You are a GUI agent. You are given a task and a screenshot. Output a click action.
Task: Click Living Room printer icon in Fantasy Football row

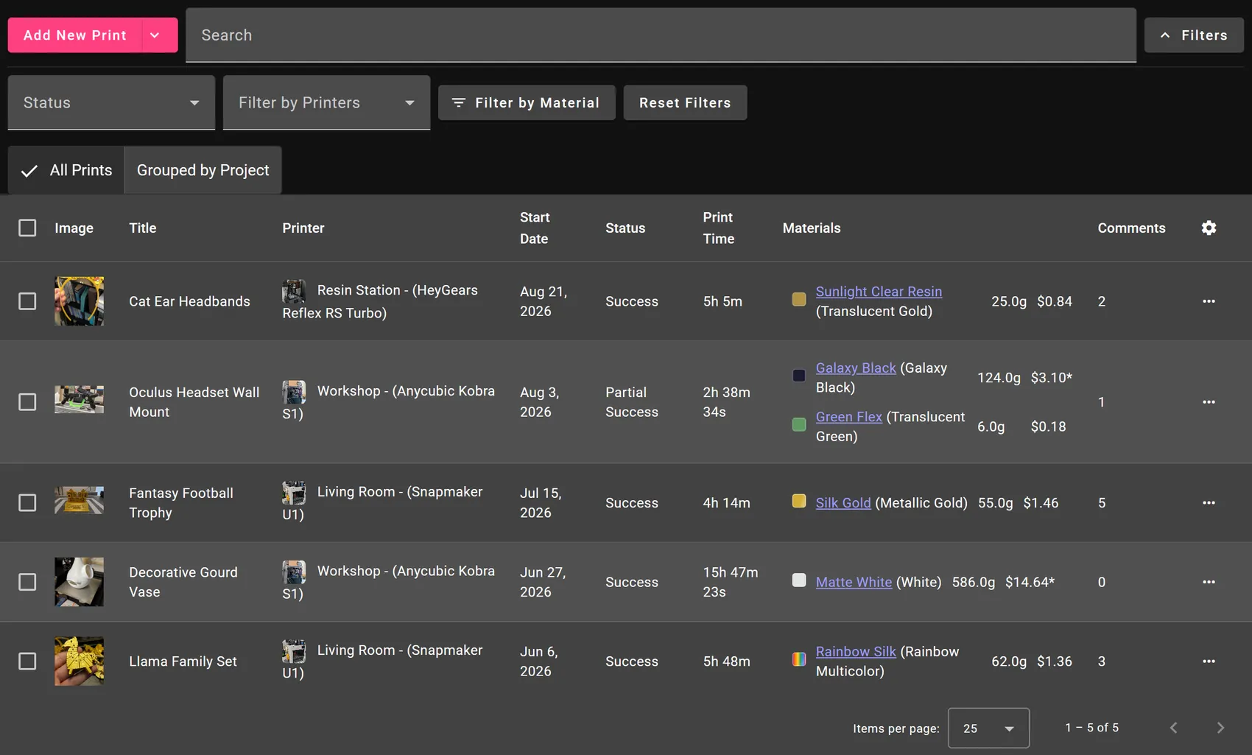tap(294, 493)
